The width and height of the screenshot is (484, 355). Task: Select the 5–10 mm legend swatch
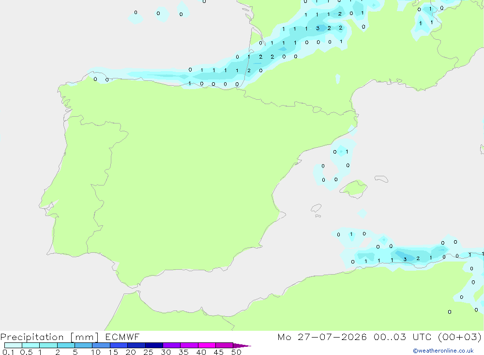click(84, 345)
